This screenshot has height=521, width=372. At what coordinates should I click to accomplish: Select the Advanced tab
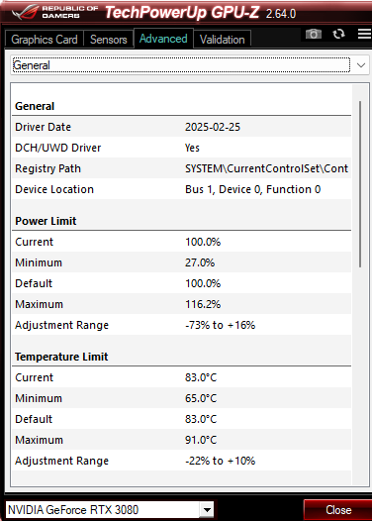pyautogui.click(x=163, y=39)
